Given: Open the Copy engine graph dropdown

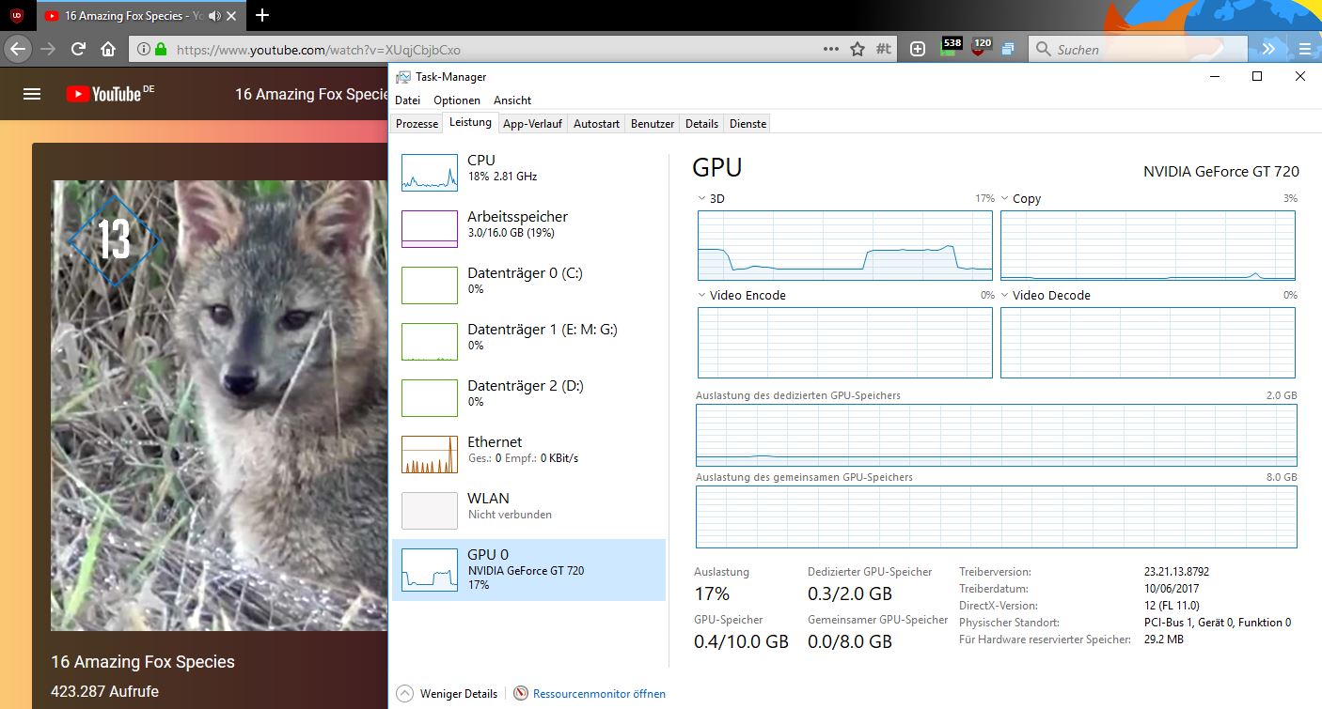Looking at the screenshot, I should coord(1005,199).
